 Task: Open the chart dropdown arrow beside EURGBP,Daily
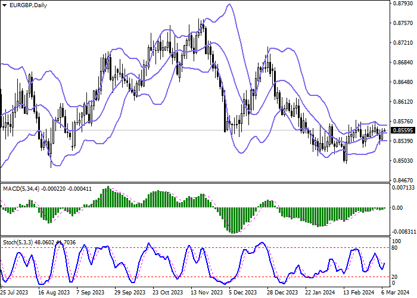(5, 5)
